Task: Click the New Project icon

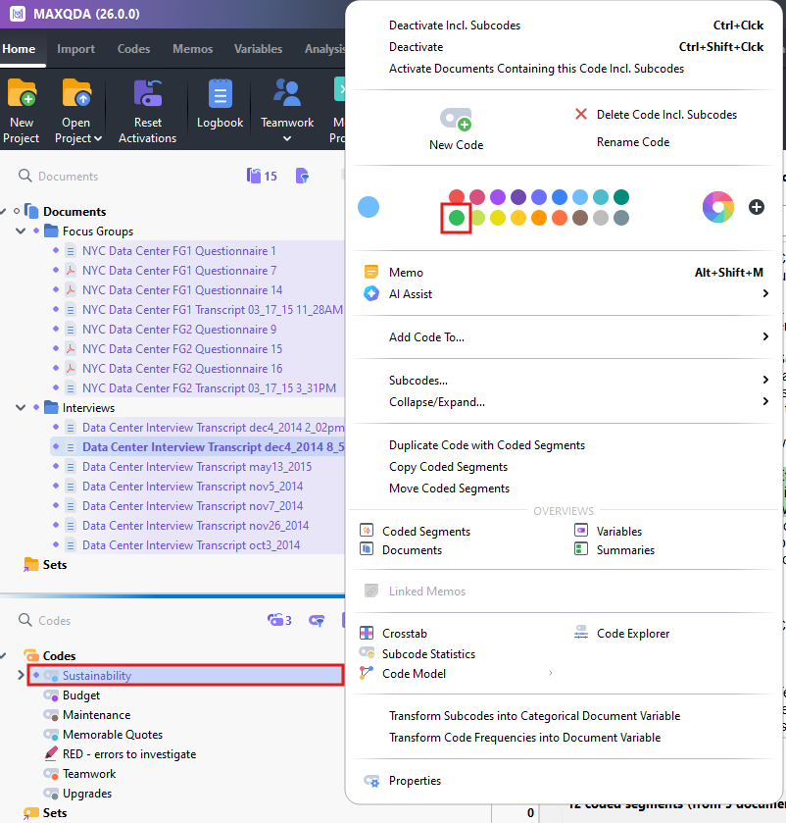Action: coord(22,93)
